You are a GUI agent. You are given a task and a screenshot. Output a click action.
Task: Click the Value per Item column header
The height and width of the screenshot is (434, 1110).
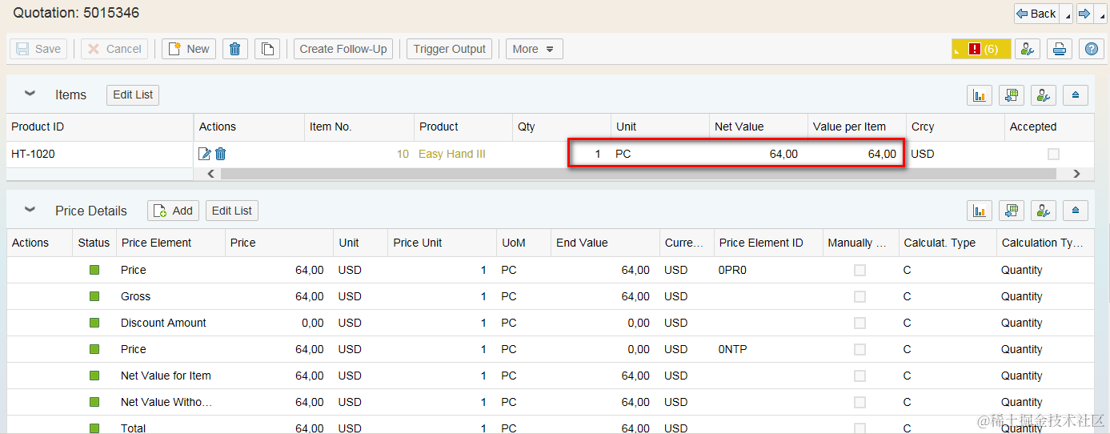pyautogui.click(x=856, y=127)
